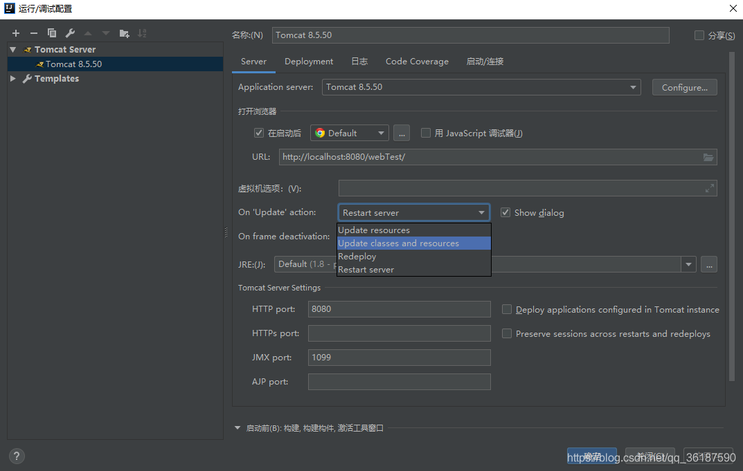Viewport: 743px width, 471px height.
Task: Remove configuration with minus icon
Action: [x=34, y=33]
